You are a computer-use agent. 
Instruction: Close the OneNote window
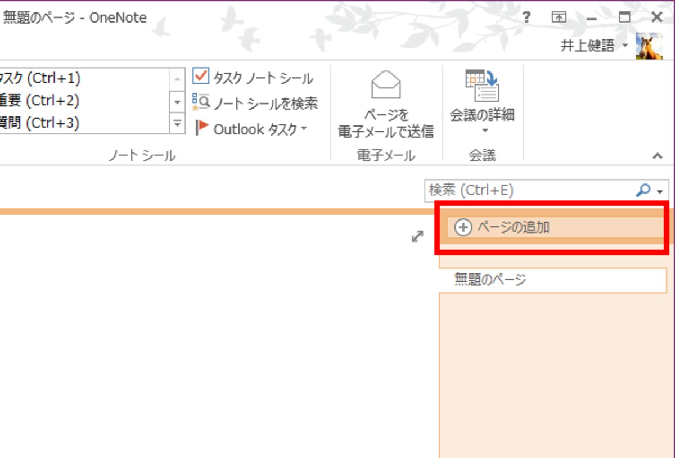[656, 17]
